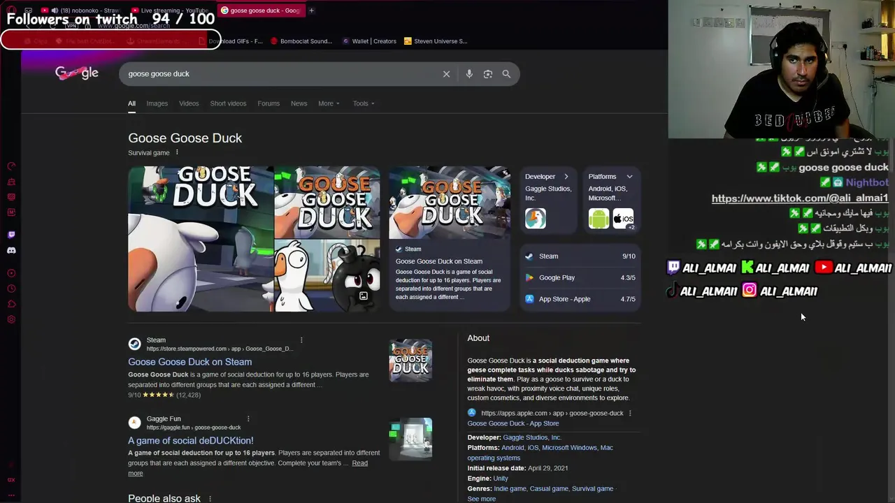Open three-dot menu of Gaggle Fun result
The image size is (895, 503).
[x=248, y=419]
